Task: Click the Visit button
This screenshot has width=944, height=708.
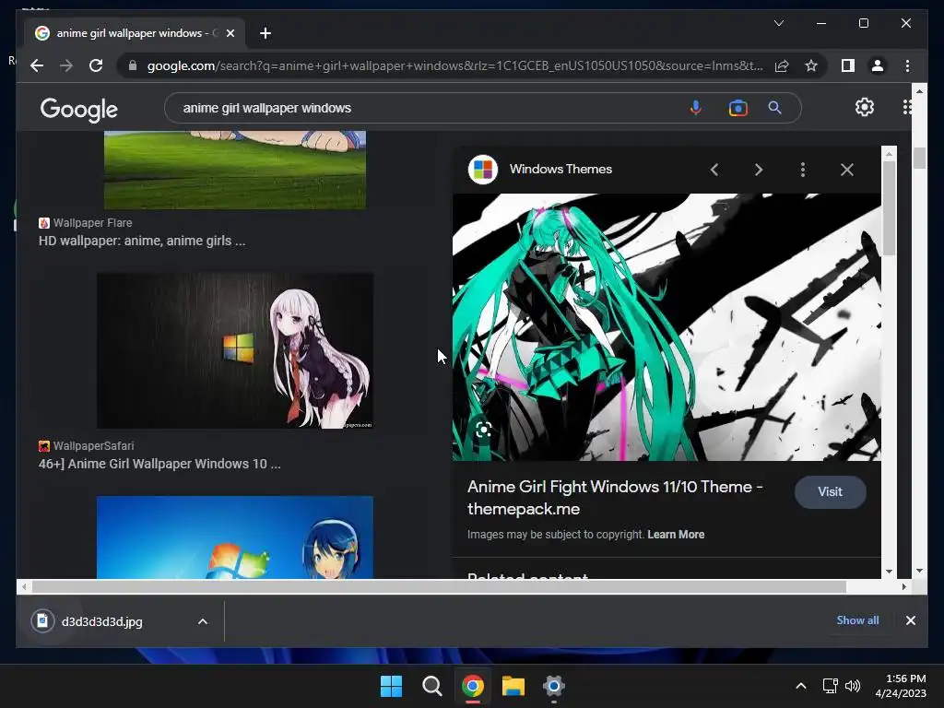Action: [831, 492]
